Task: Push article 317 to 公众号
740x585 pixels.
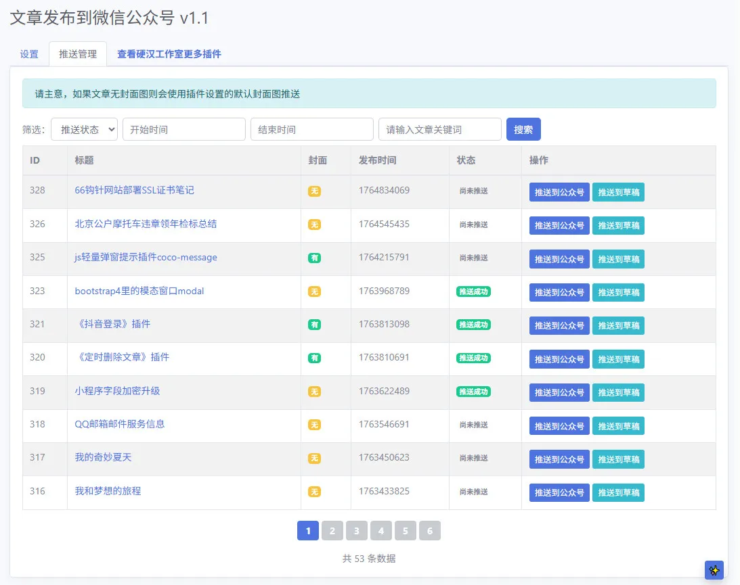Action: [559, 459]
